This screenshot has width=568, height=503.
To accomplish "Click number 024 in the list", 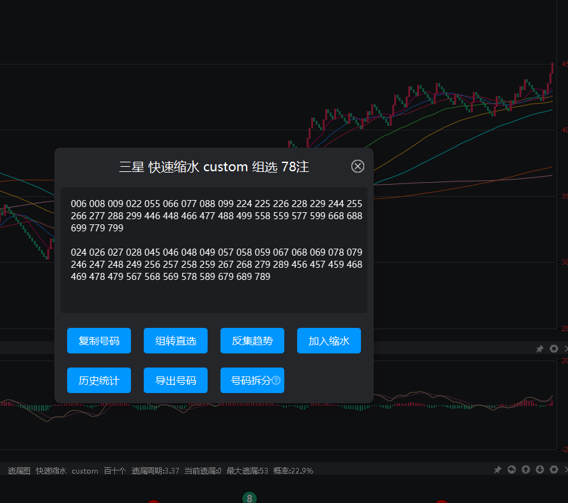I will click(x=79, y=252).
